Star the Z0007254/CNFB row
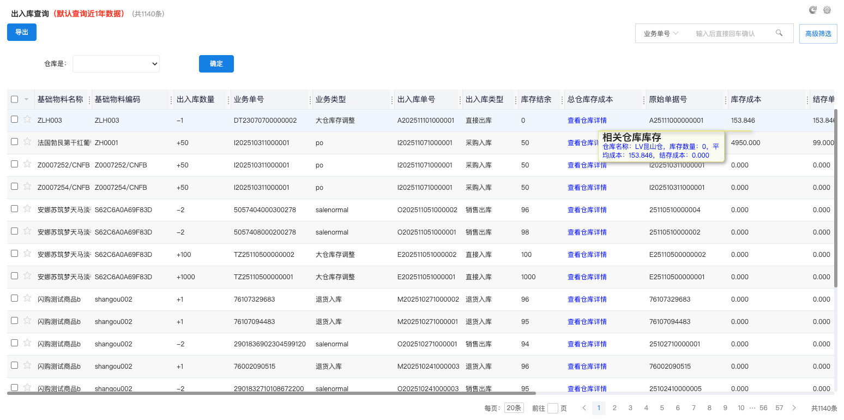Screen dimensions: 844x420 point(27,187)
